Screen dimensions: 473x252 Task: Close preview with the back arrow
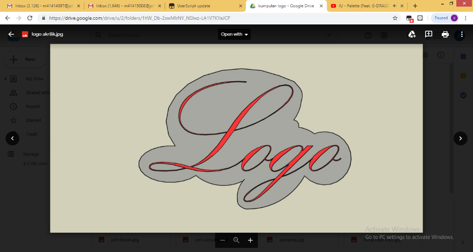[11, 34]
